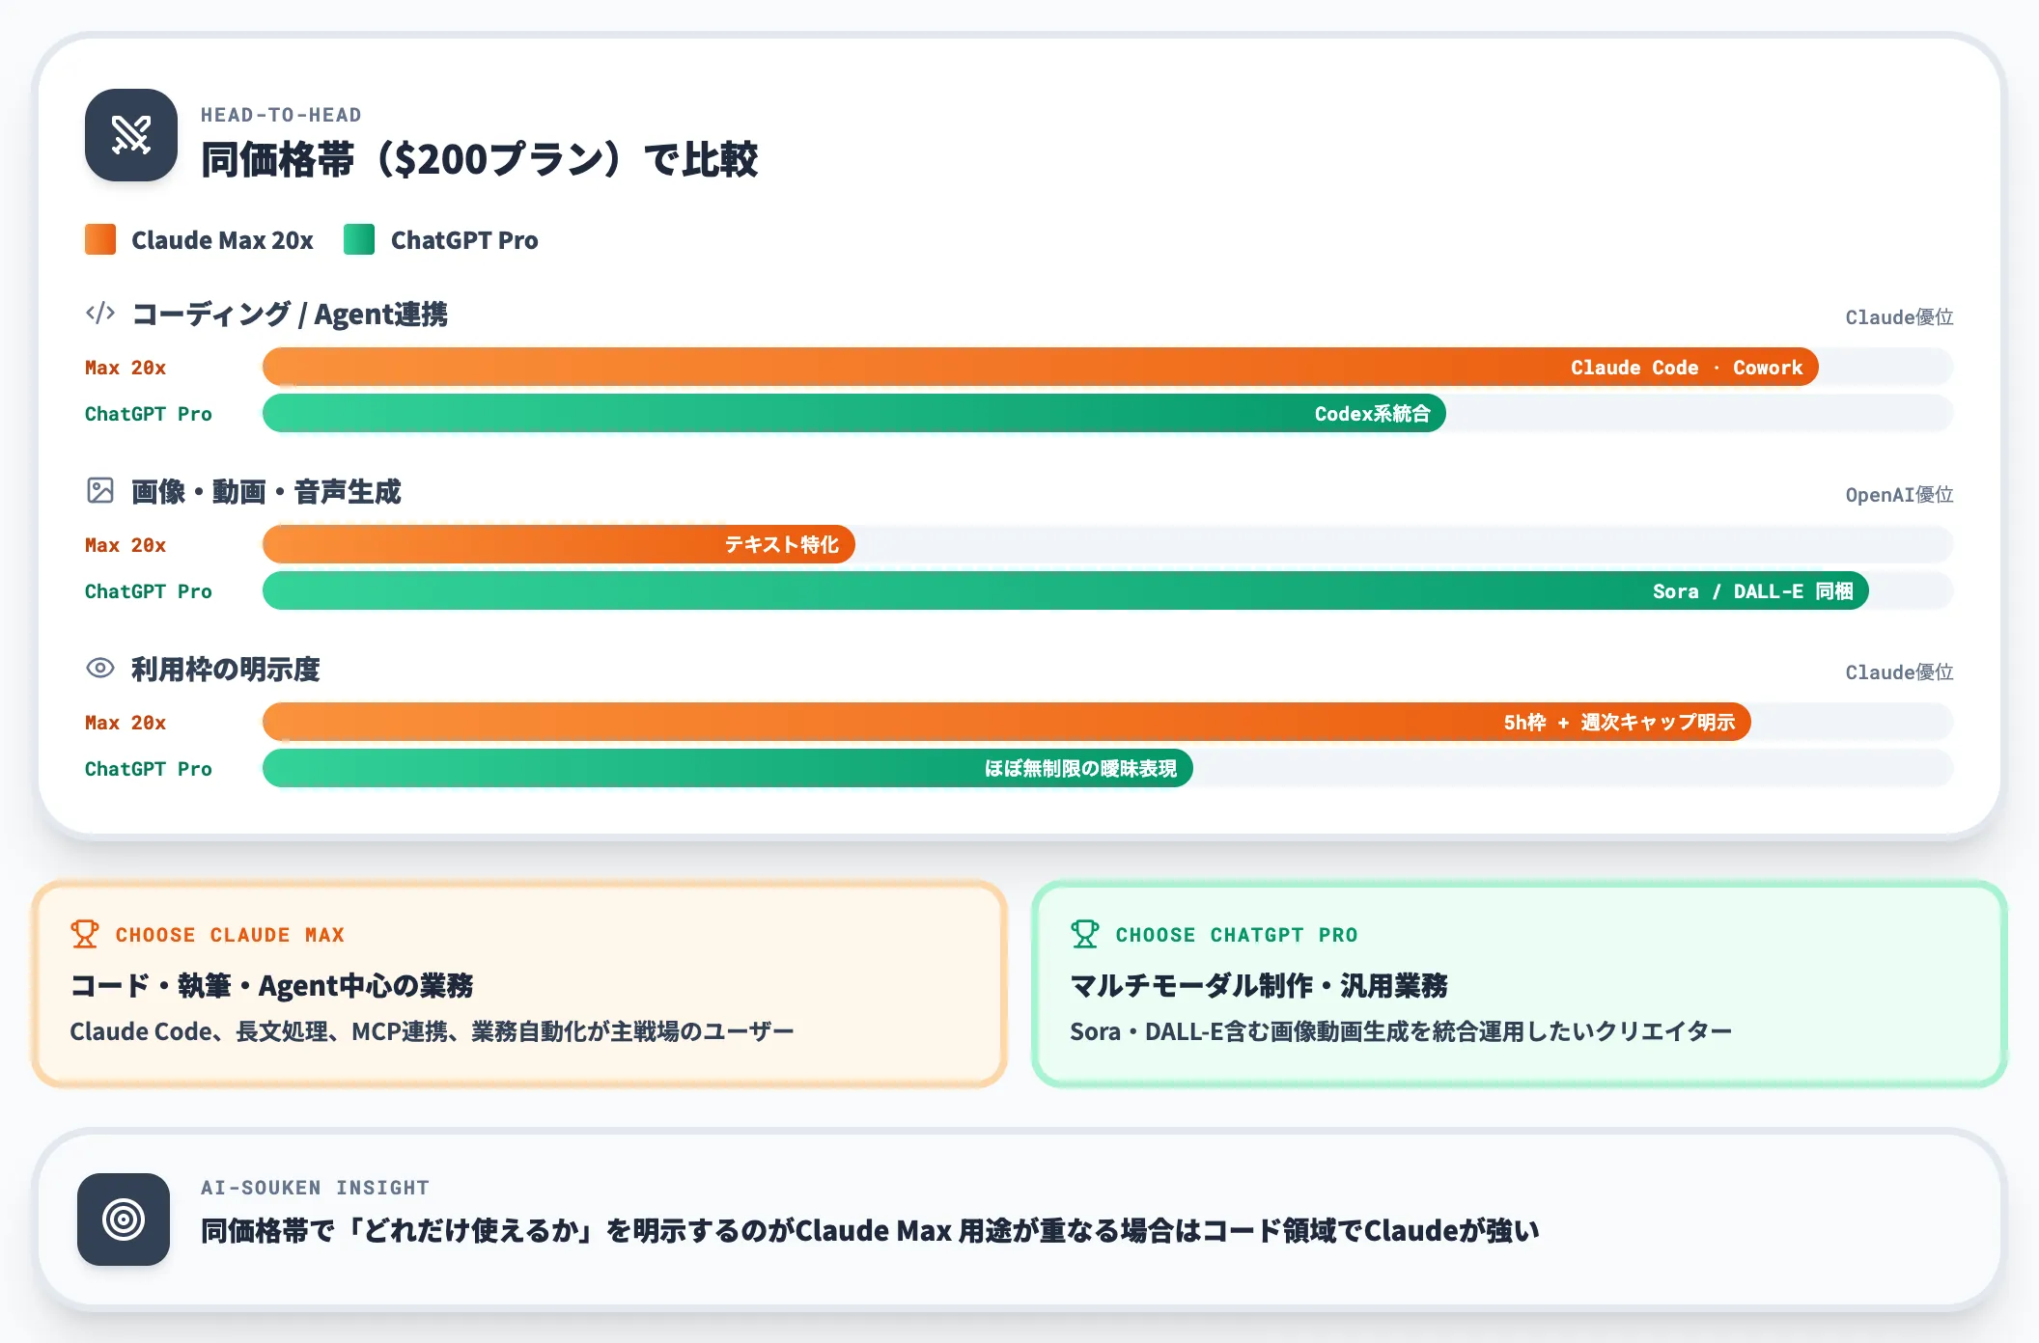Viewport: 2039px width, 1343px height.
Task: Click the green ChatGPT Pro legend swatch
Action: [x=359, y=239]
